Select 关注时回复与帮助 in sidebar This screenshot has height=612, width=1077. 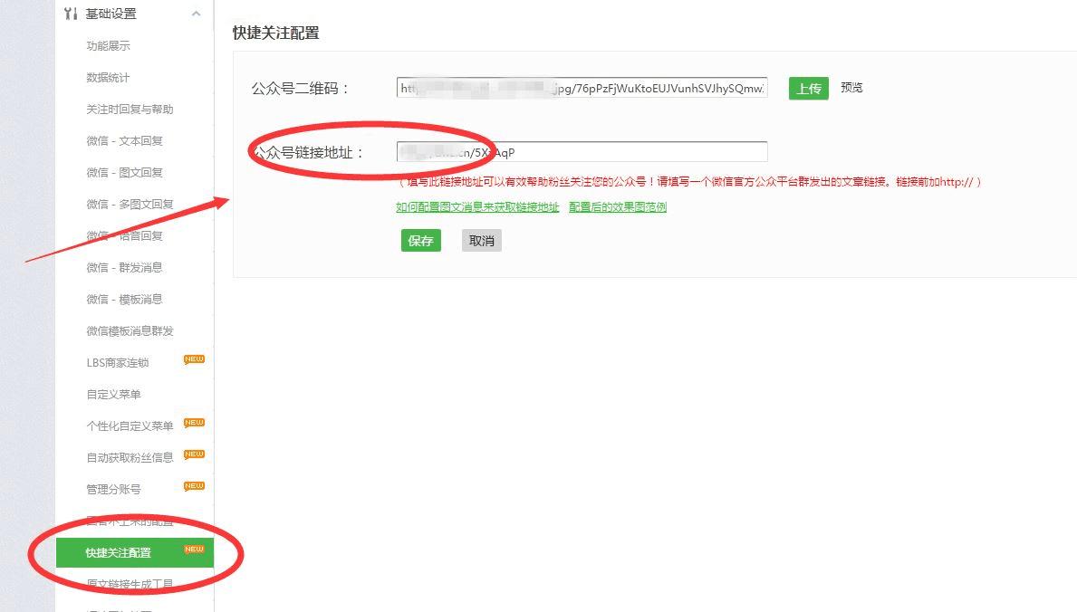pos(130,110)
